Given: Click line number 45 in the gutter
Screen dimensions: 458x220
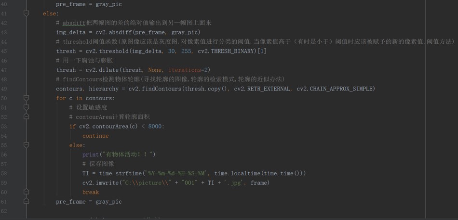Looking at the screenshot, I should coord(4,51).
